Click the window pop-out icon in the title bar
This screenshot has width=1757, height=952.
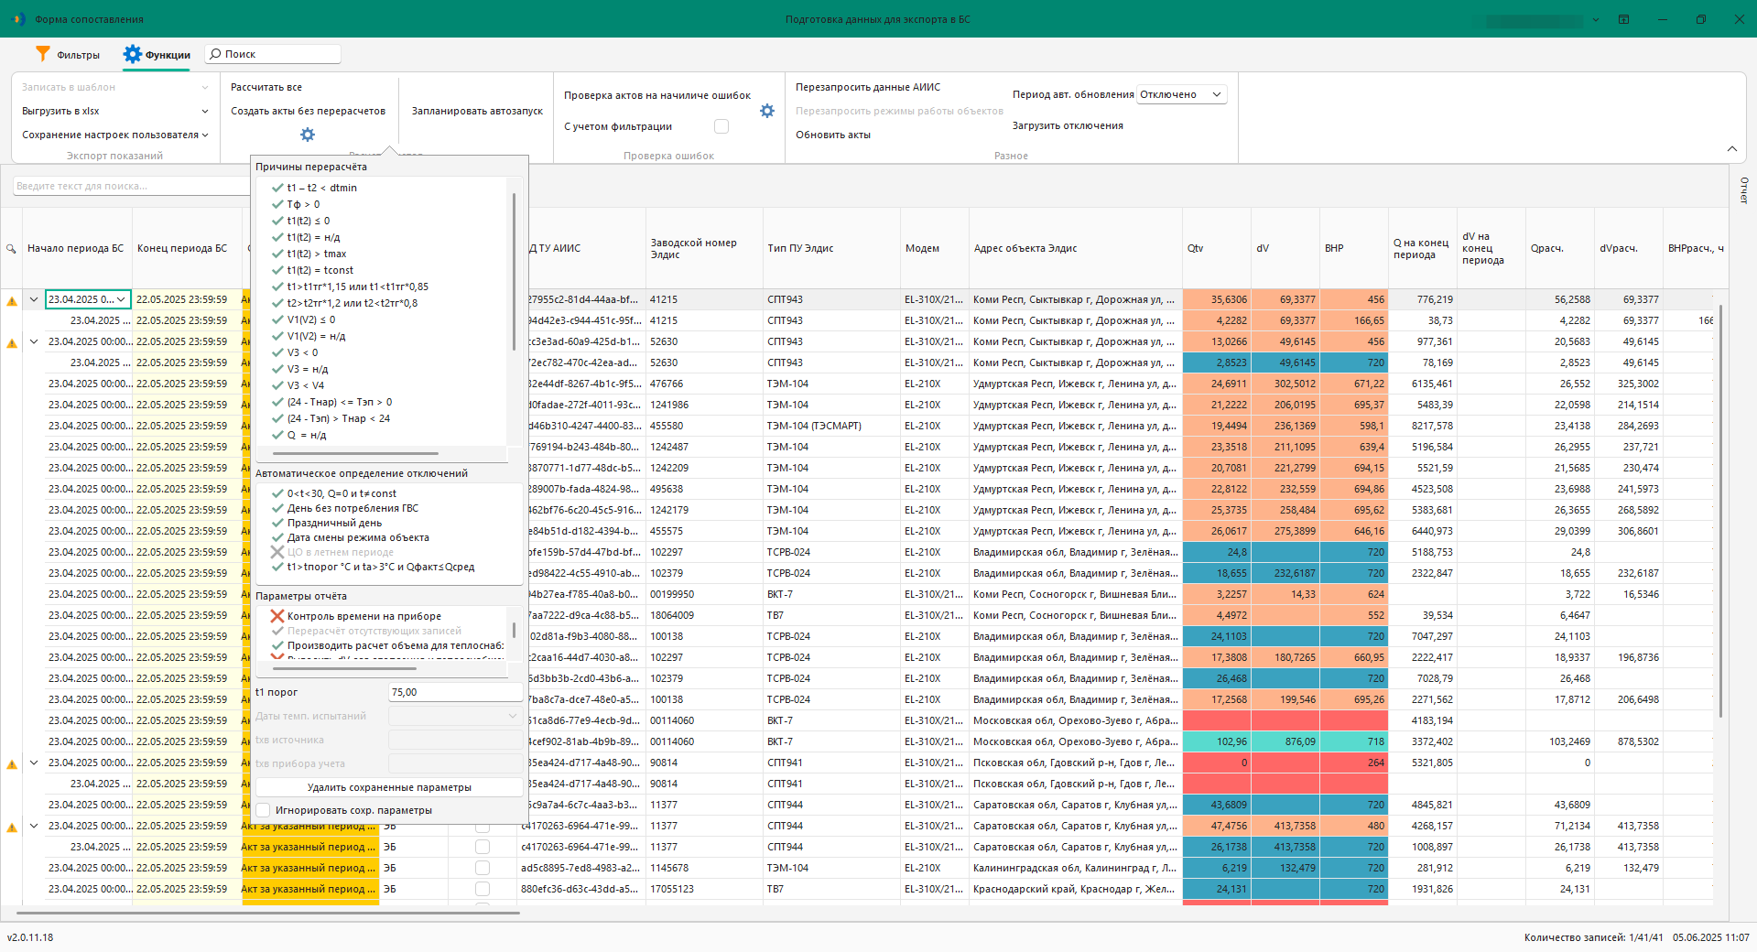[x=1623, y=19]
